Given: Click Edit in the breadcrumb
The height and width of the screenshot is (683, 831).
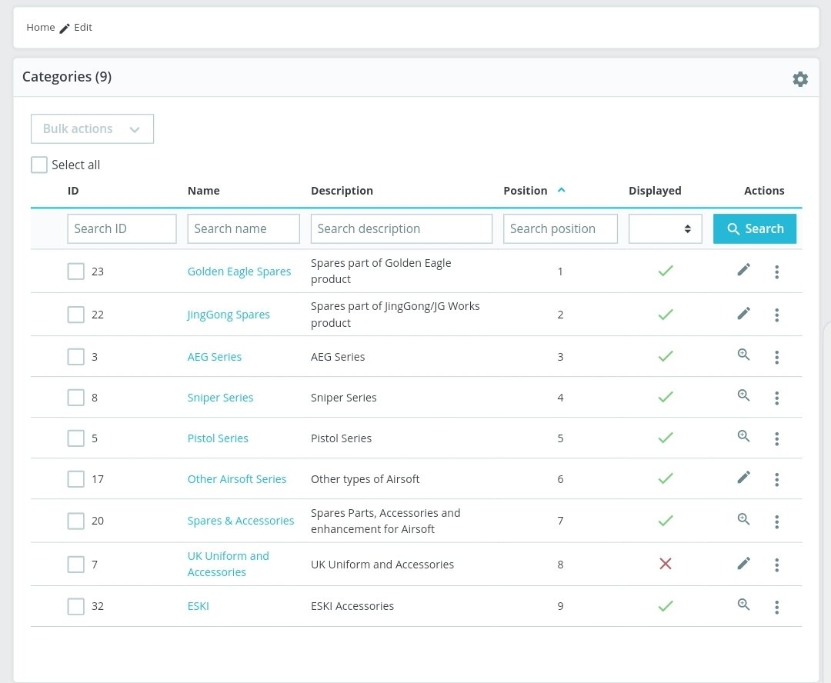Looking at the screenshot, I should tap(82, 27).
